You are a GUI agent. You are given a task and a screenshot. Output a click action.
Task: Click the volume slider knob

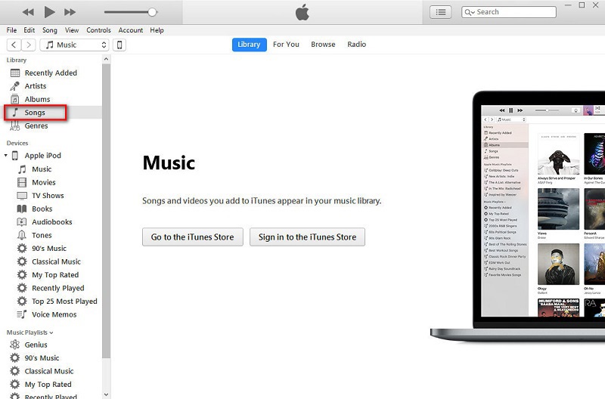[153, 12]
